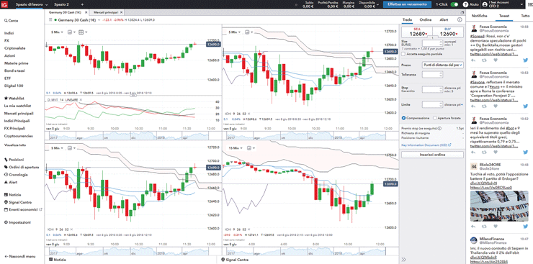Open the Signal Centre bottom panel
533x264 pixels.
coord(235,260)
